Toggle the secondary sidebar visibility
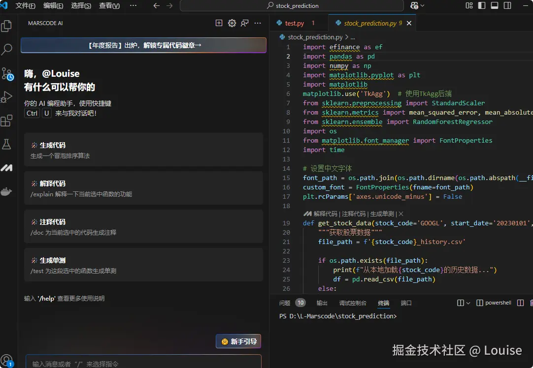This screenshot has height=368, width=533. [507, 5]
